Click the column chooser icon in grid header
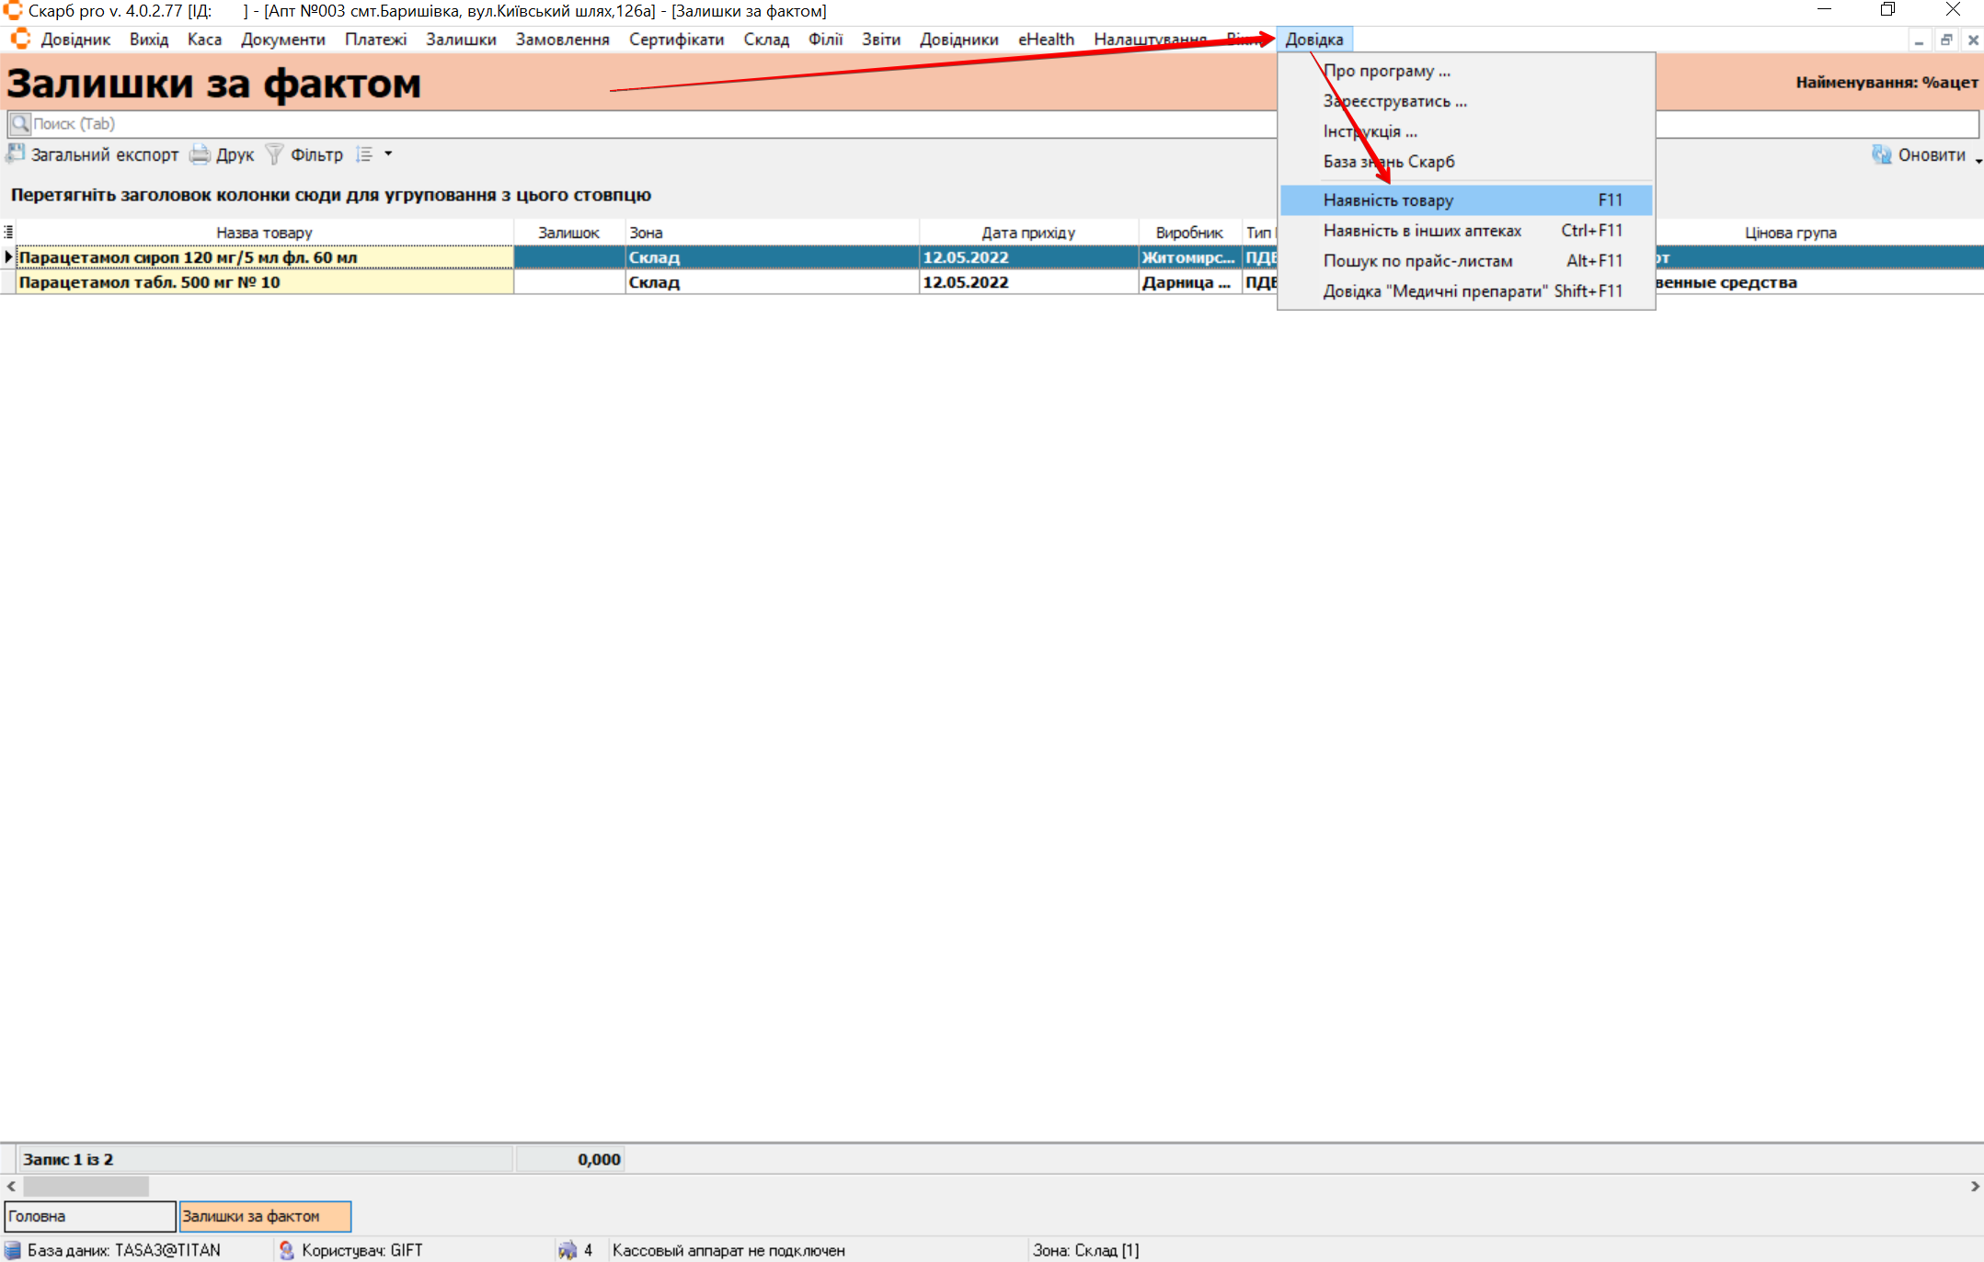 pos(8,233)
